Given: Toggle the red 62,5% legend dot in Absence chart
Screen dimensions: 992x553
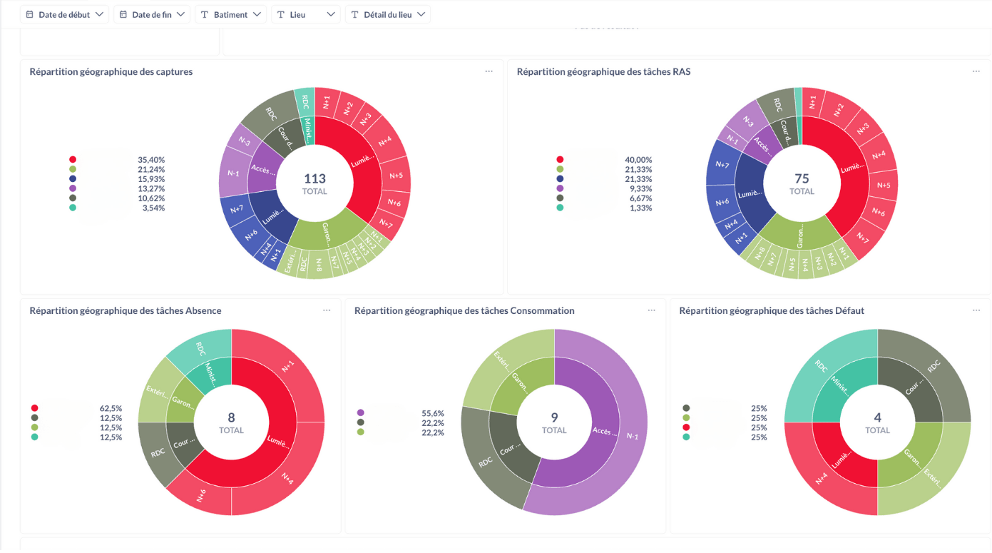Looking at the screenshot, I should (34, 408).
